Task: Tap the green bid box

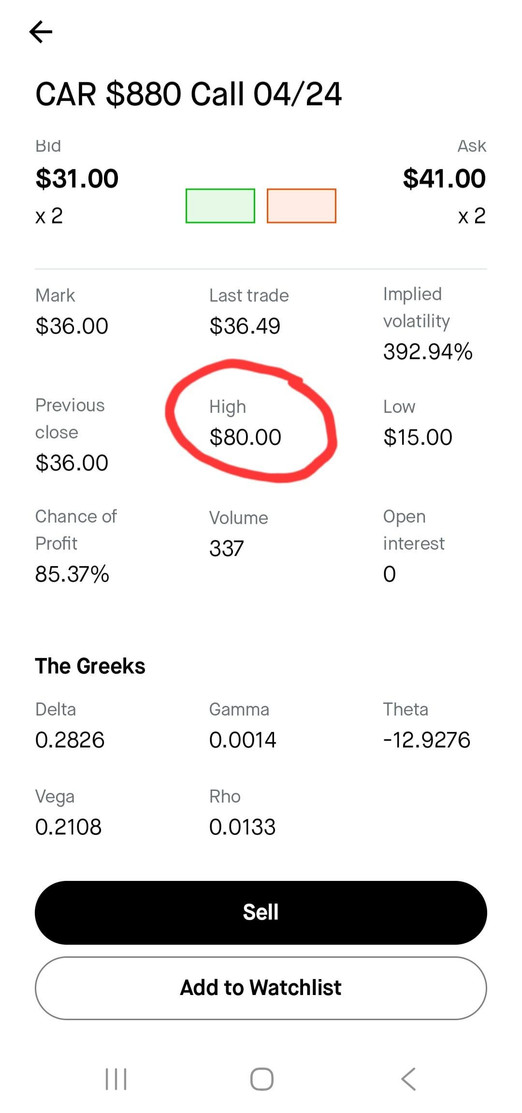Action: [x=220, y=206]
